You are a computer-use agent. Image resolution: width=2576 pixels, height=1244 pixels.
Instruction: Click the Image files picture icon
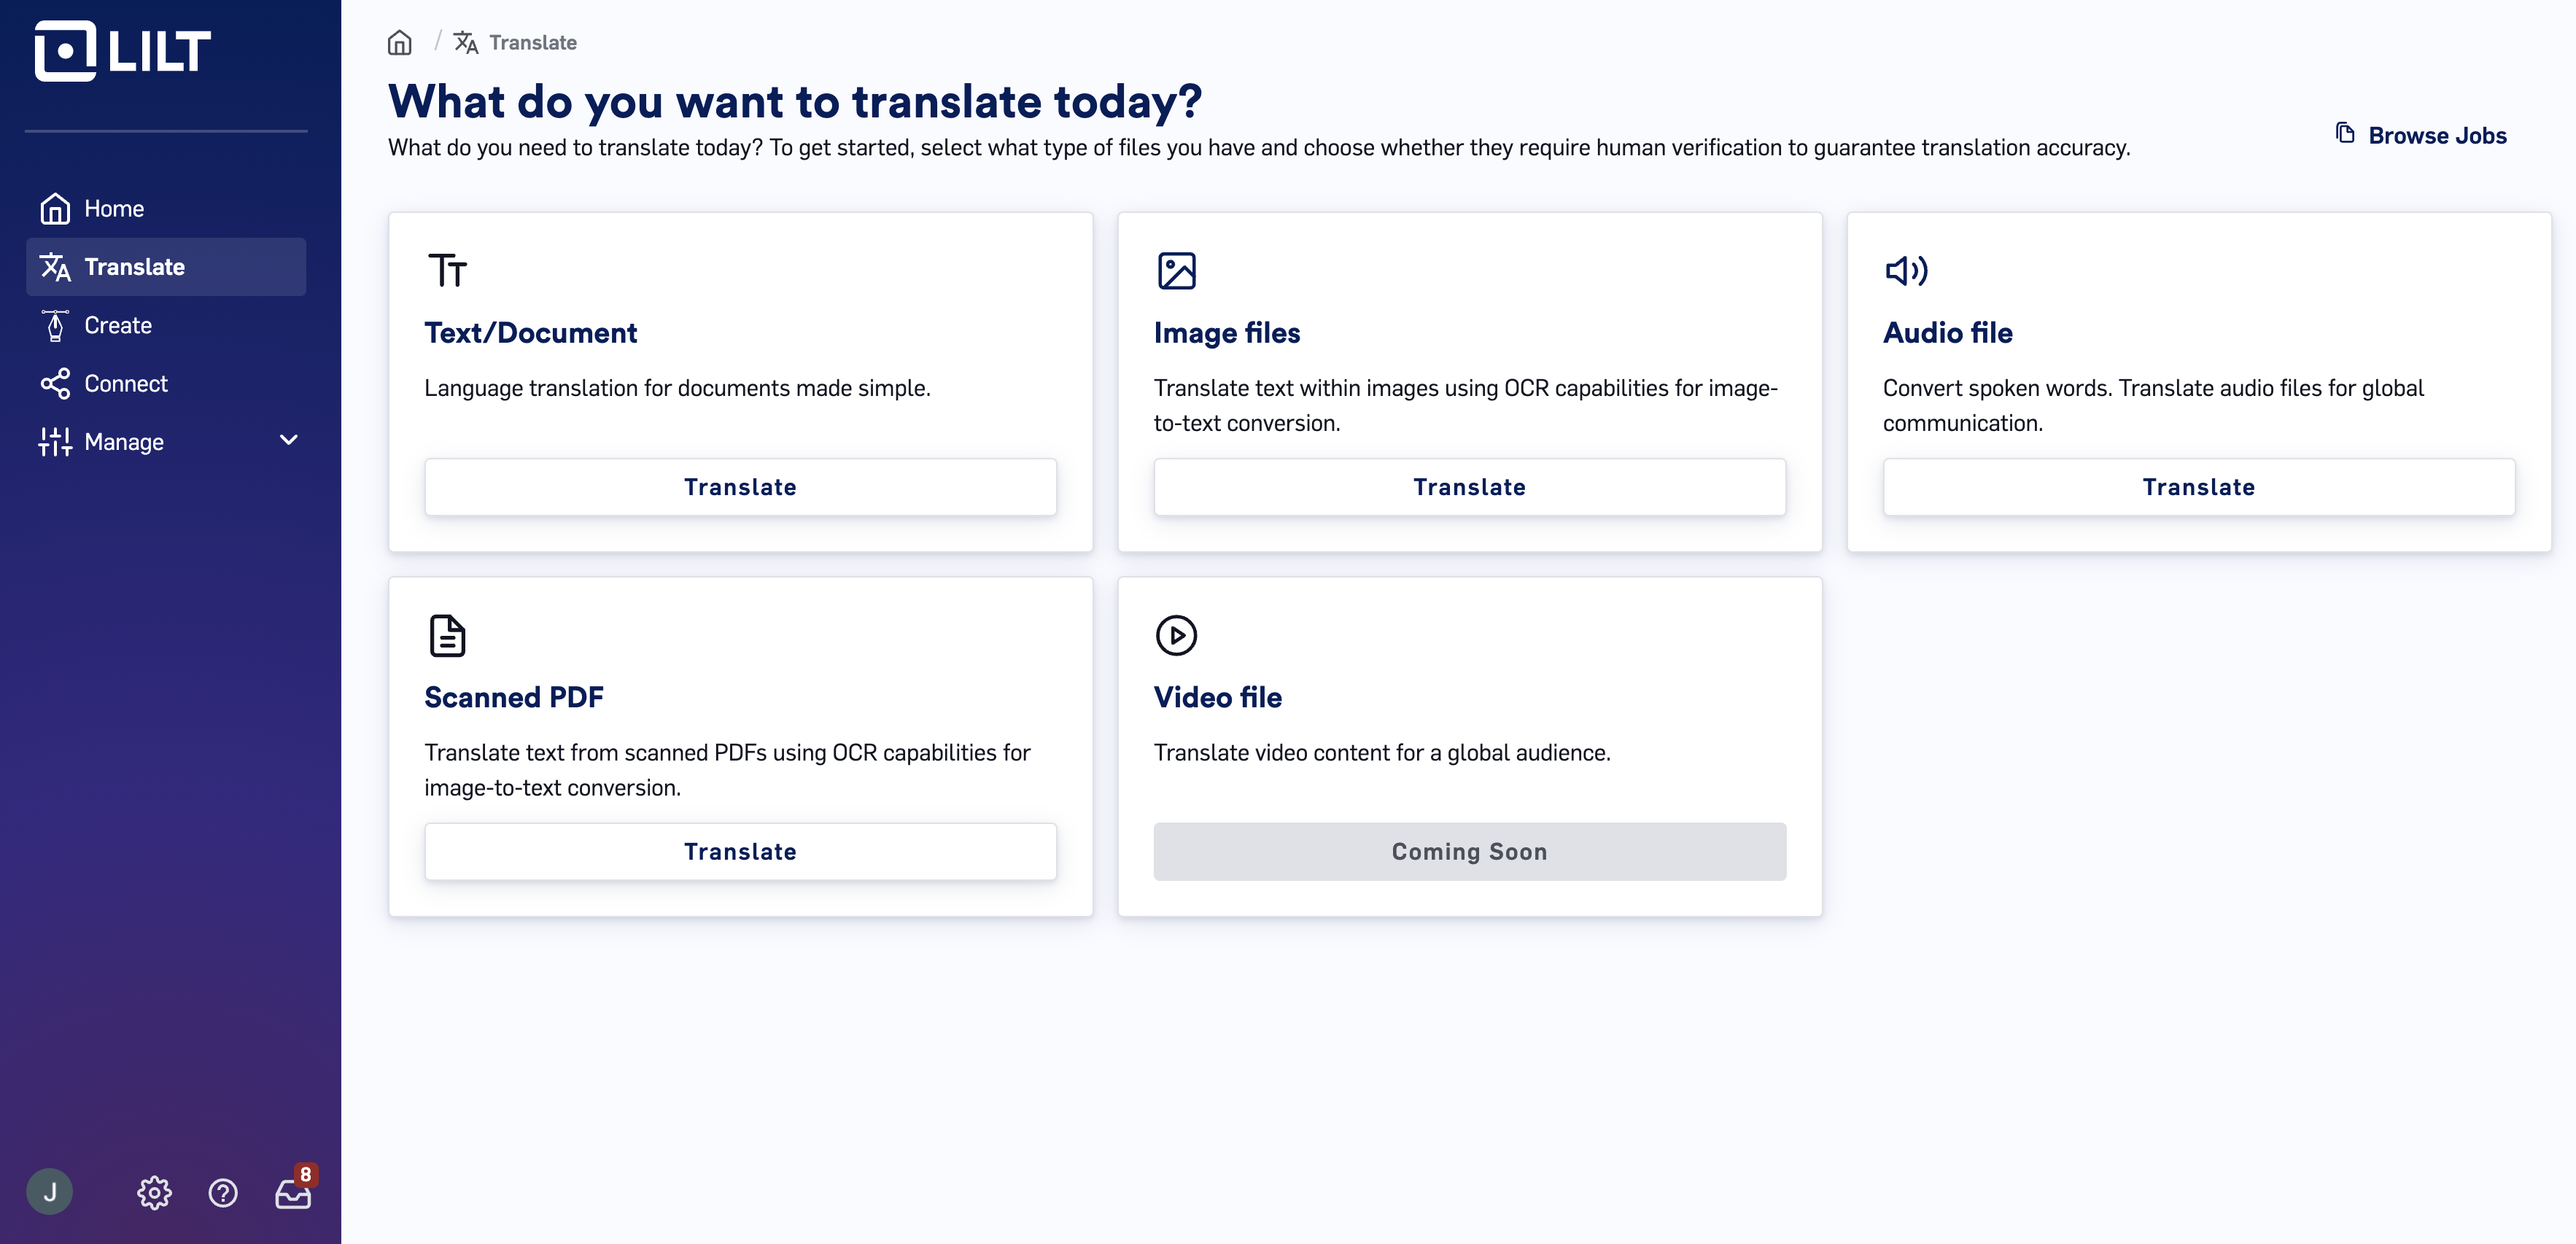click(1176, 270)
